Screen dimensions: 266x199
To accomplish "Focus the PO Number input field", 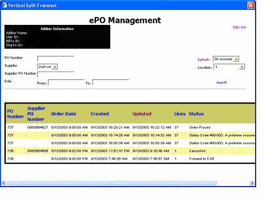I will click(56, 59).
